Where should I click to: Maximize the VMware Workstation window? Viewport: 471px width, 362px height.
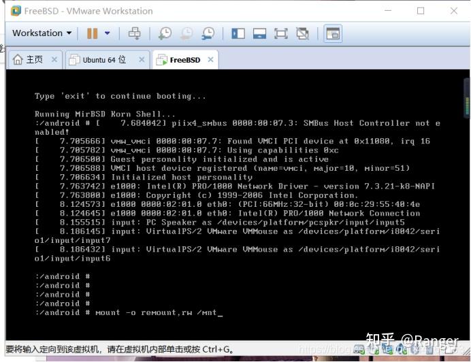[421, 11]
